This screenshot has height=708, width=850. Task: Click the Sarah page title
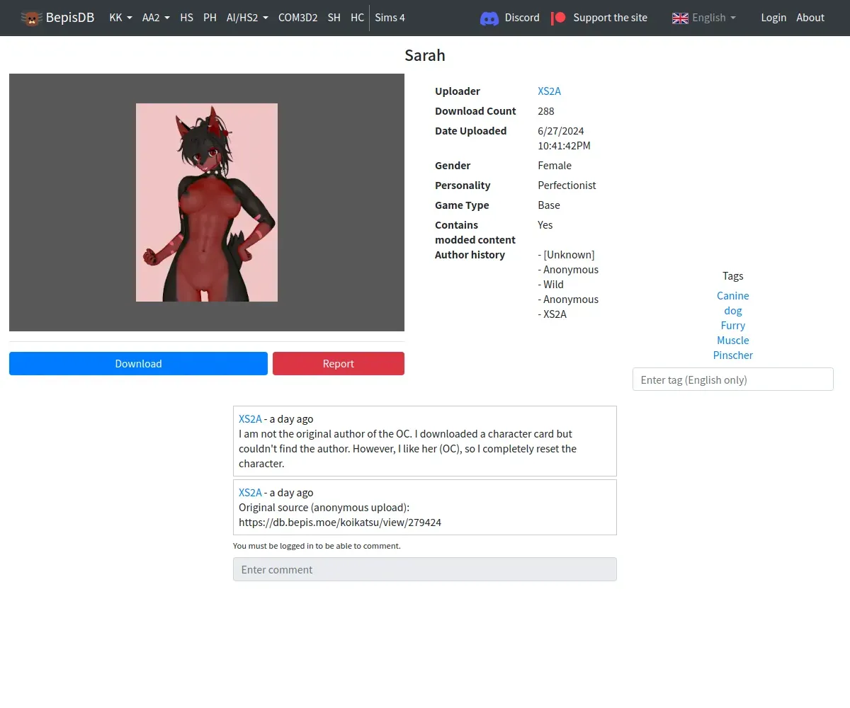[425, 55]
